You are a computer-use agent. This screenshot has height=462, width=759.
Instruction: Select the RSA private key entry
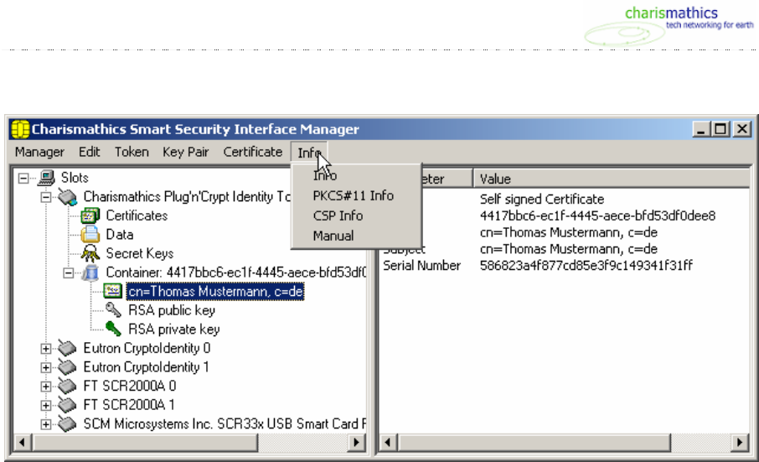(x=173, y=330)
